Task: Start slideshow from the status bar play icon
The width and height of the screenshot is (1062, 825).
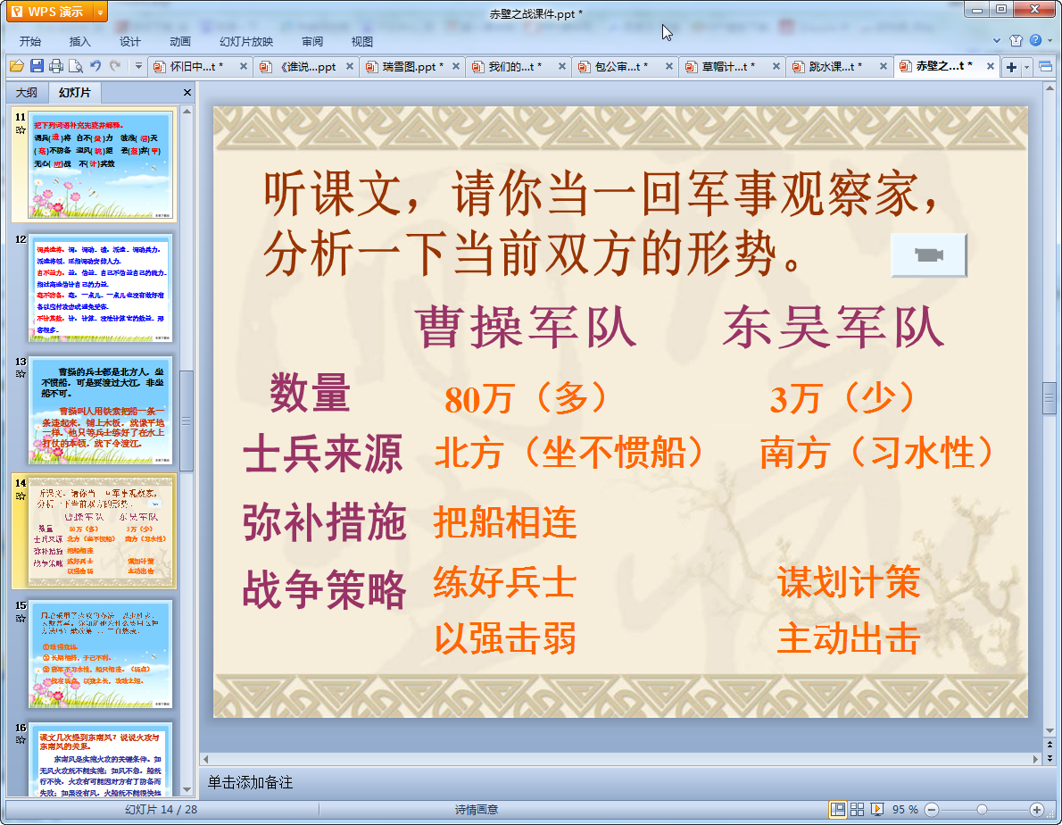Action: pos(877,810)
